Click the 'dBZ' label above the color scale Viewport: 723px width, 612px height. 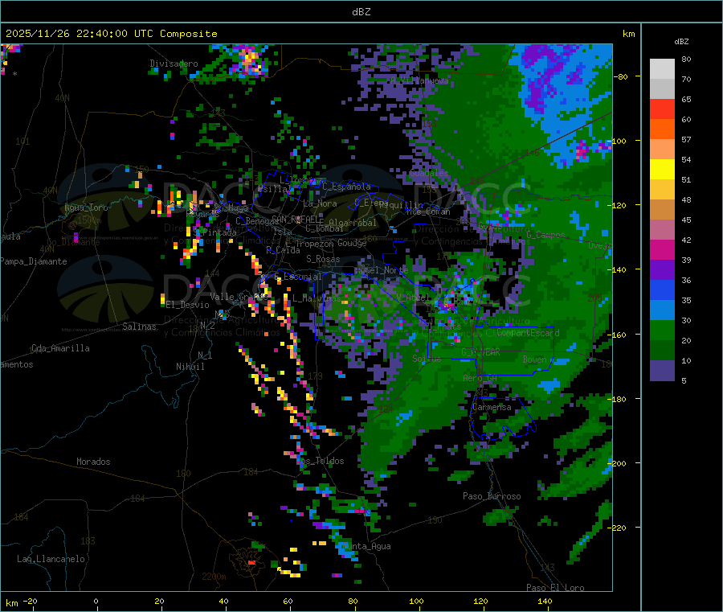click(681, 42)
